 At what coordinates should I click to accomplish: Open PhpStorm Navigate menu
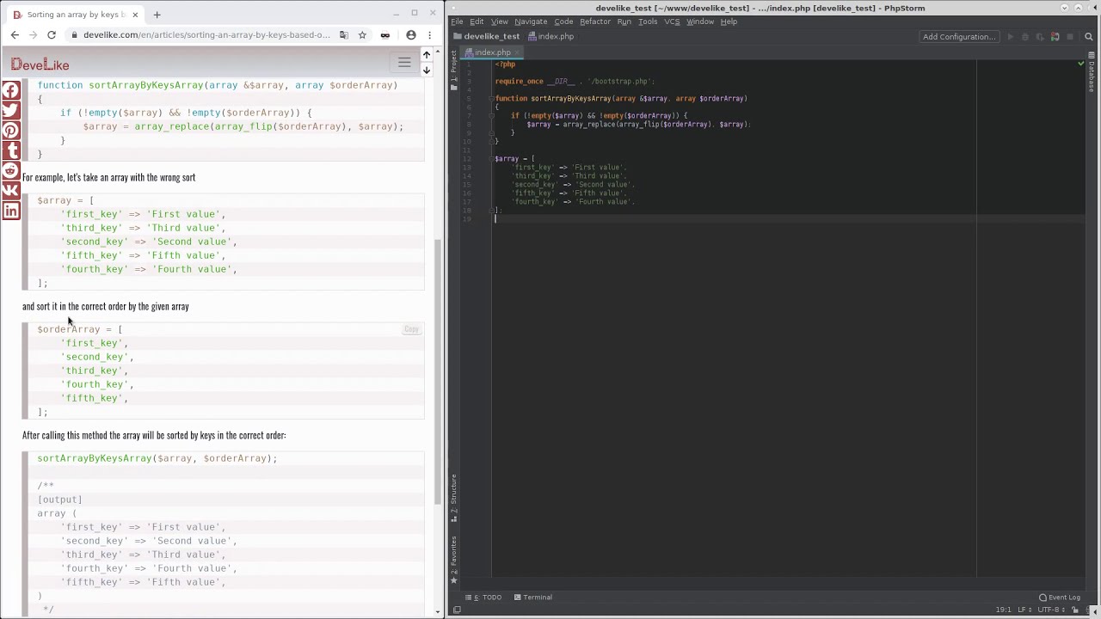pos(531,21)
